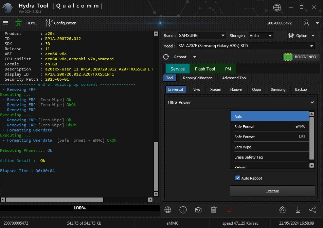323x228 pixels.
Task: Click the share icon
Action: (312, 210)
